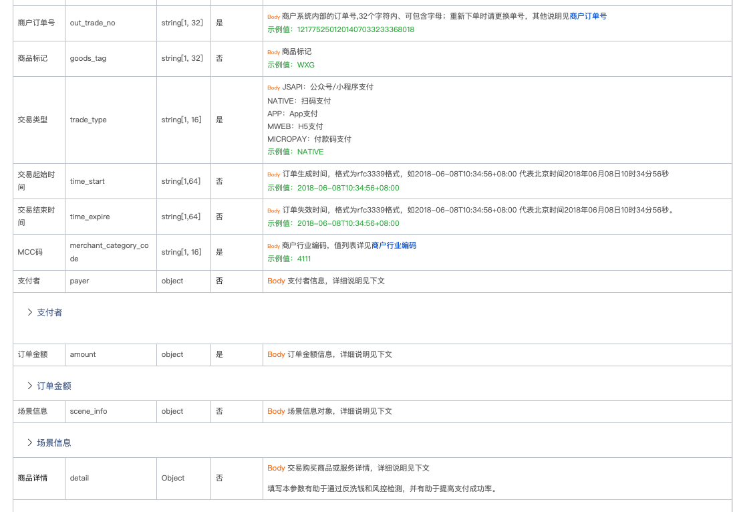Click the 商户订单号 row label
This screenshot has width=733, height=512.
coord(37,23)
